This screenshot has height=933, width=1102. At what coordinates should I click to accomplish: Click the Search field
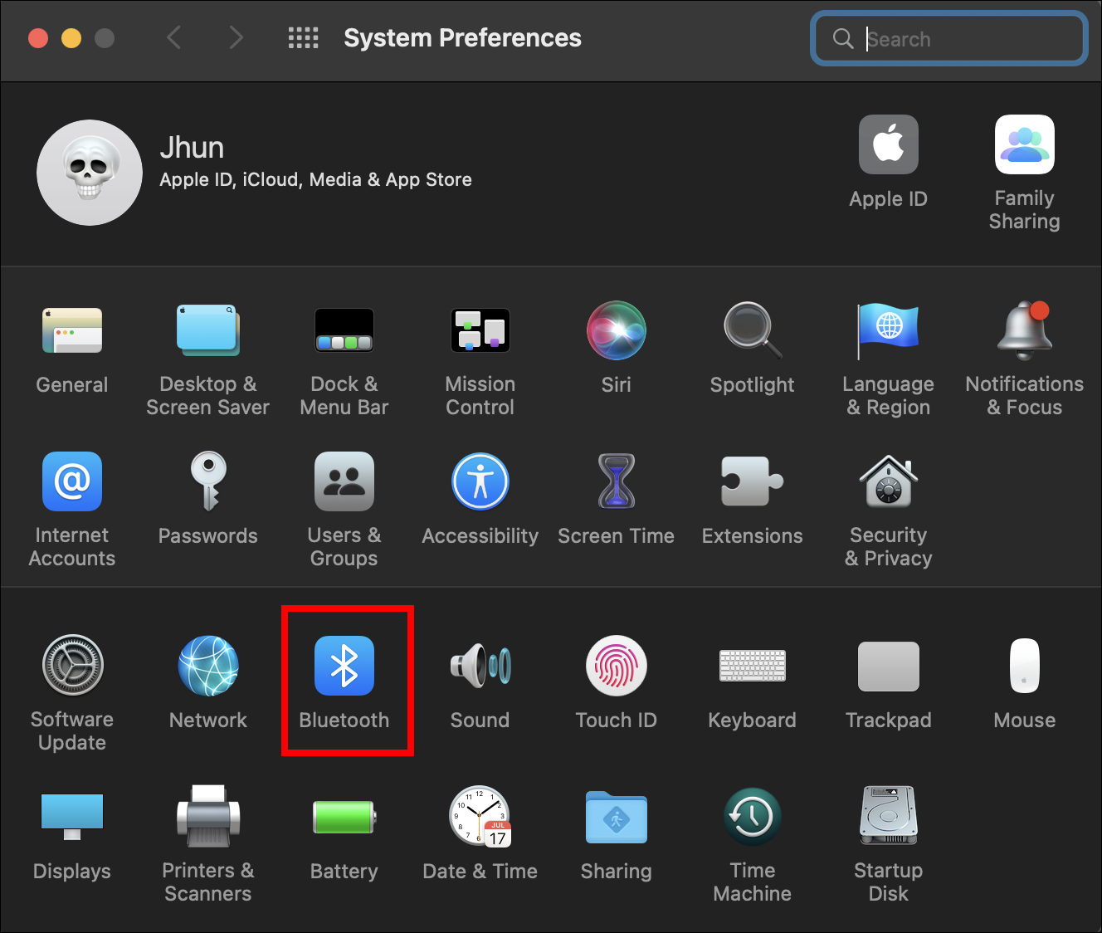[949, 38]
